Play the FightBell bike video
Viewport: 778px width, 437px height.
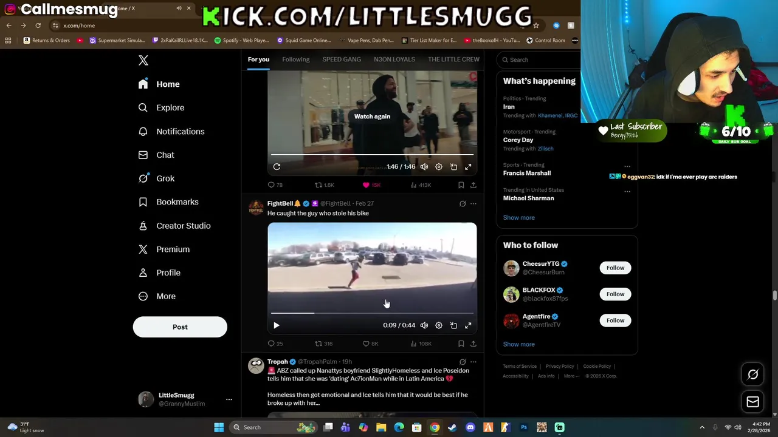[x=277, y=325]
